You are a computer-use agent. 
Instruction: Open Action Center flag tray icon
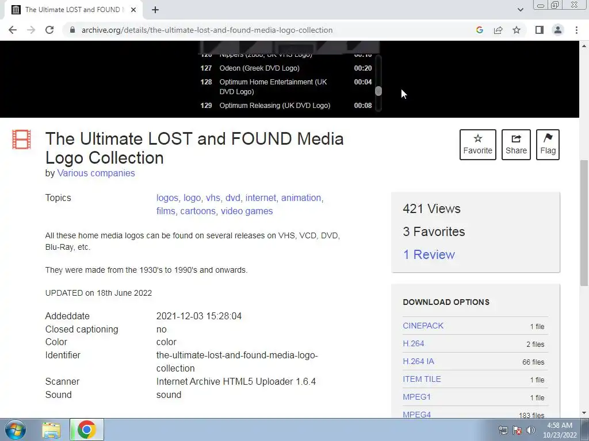(517, 430)
